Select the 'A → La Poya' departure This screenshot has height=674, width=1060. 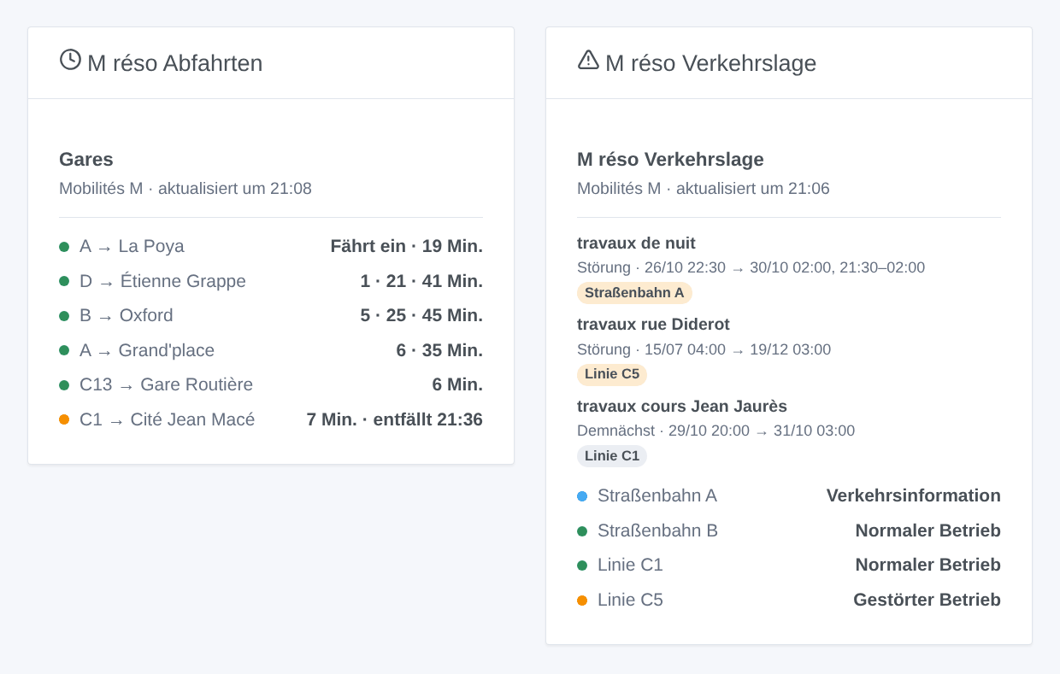(x=132, y=247)
